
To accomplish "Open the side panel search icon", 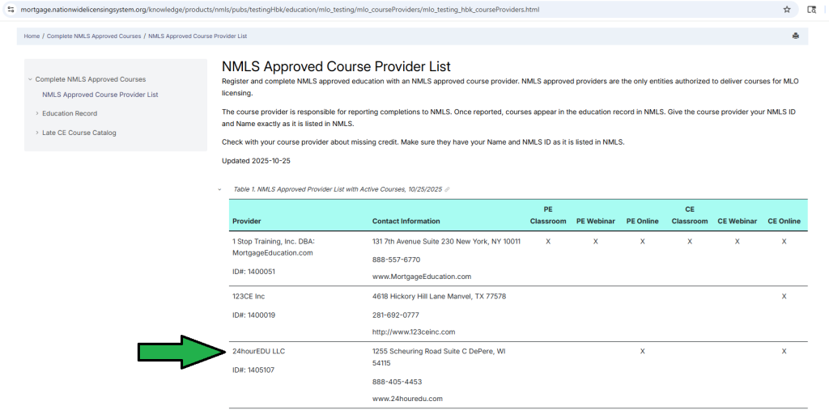I will pos(811,10).
